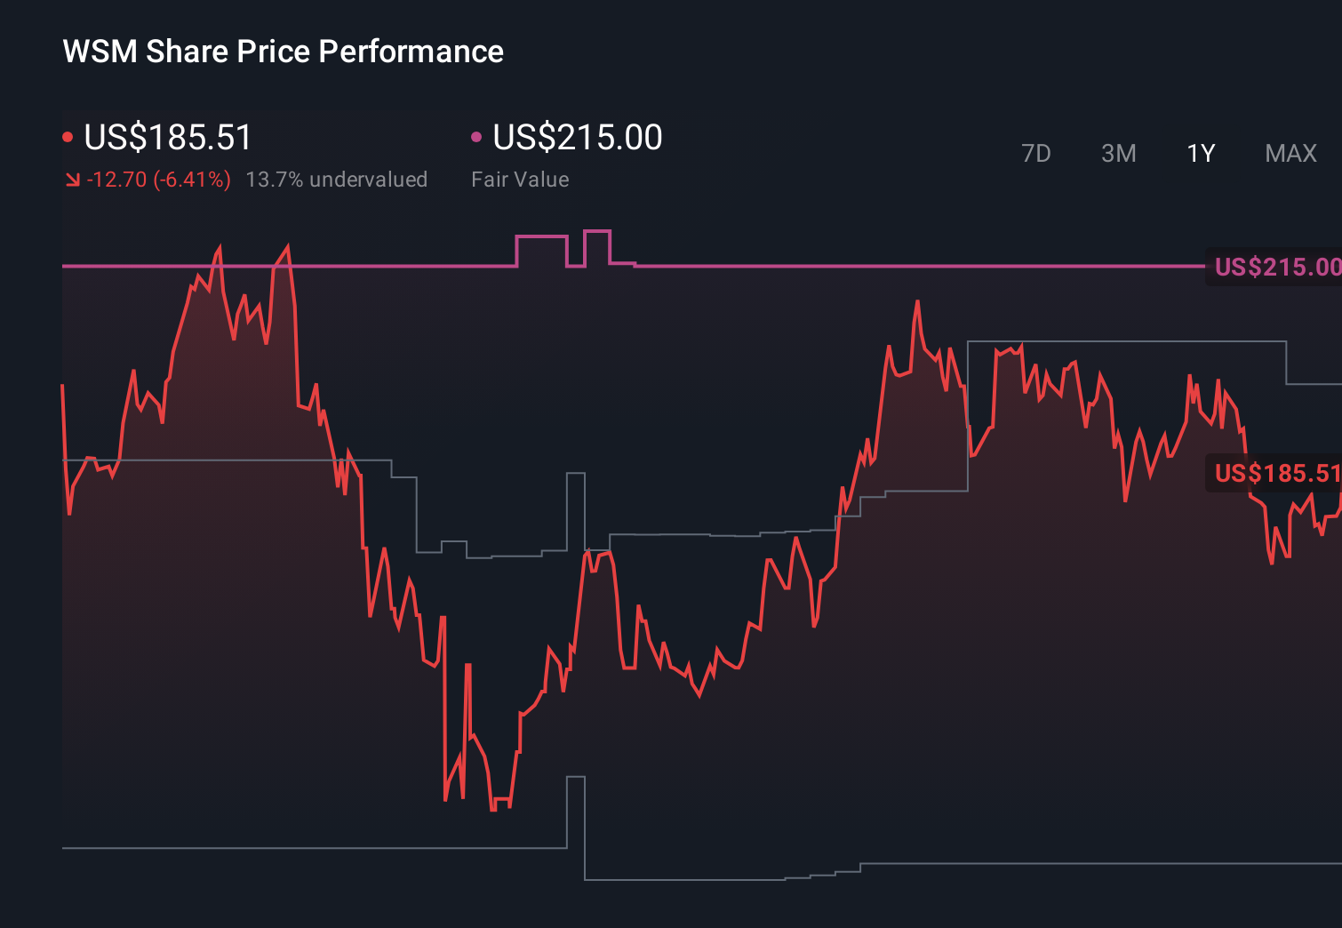Select the US$185.51 price tag on the right

point(1276,475)
